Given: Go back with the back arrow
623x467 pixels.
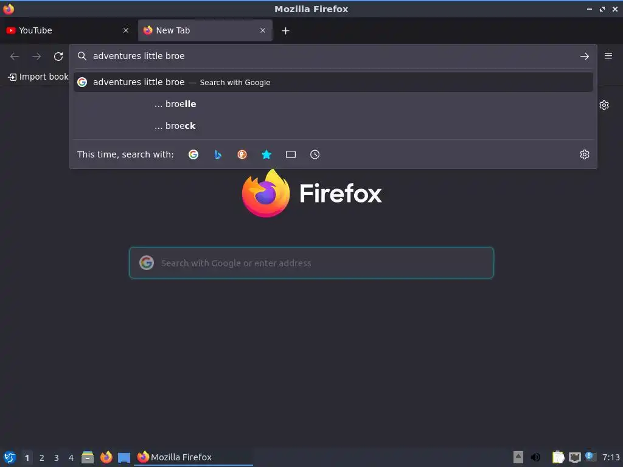Looking at the screenshot, I should (15, 57).
